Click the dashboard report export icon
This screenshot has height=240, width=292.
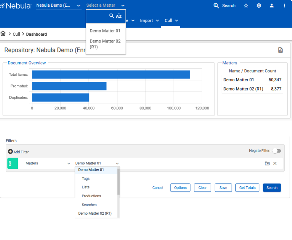click(280, 50)
